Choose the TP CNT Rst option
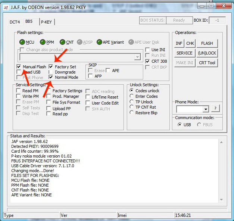The width and height of the screenshot is (234, 221). [131, 107]
